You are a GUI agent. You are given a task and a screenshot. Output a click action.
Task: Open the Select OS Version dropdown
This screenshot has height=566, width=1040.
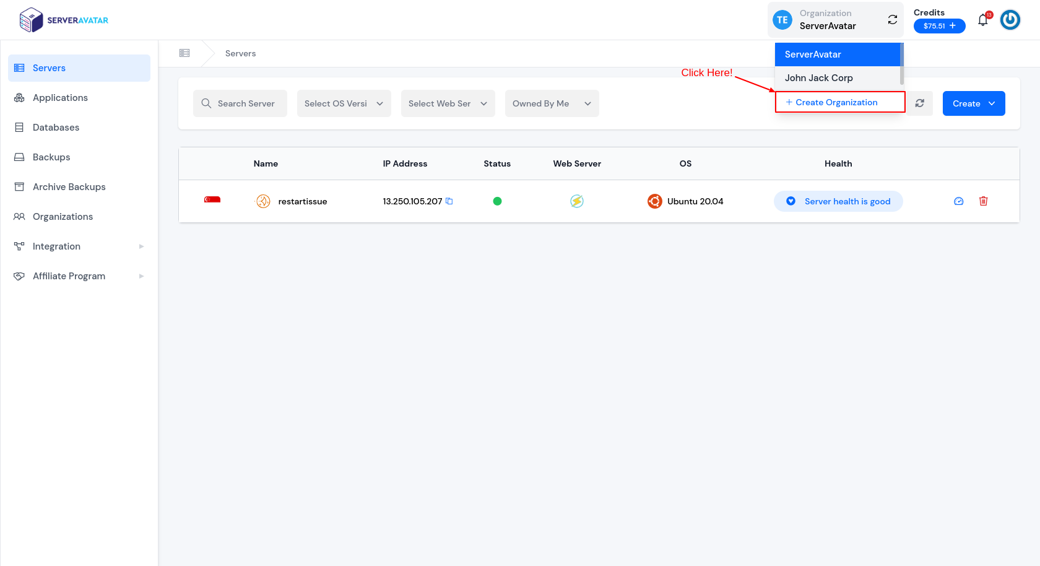point(344,103)
